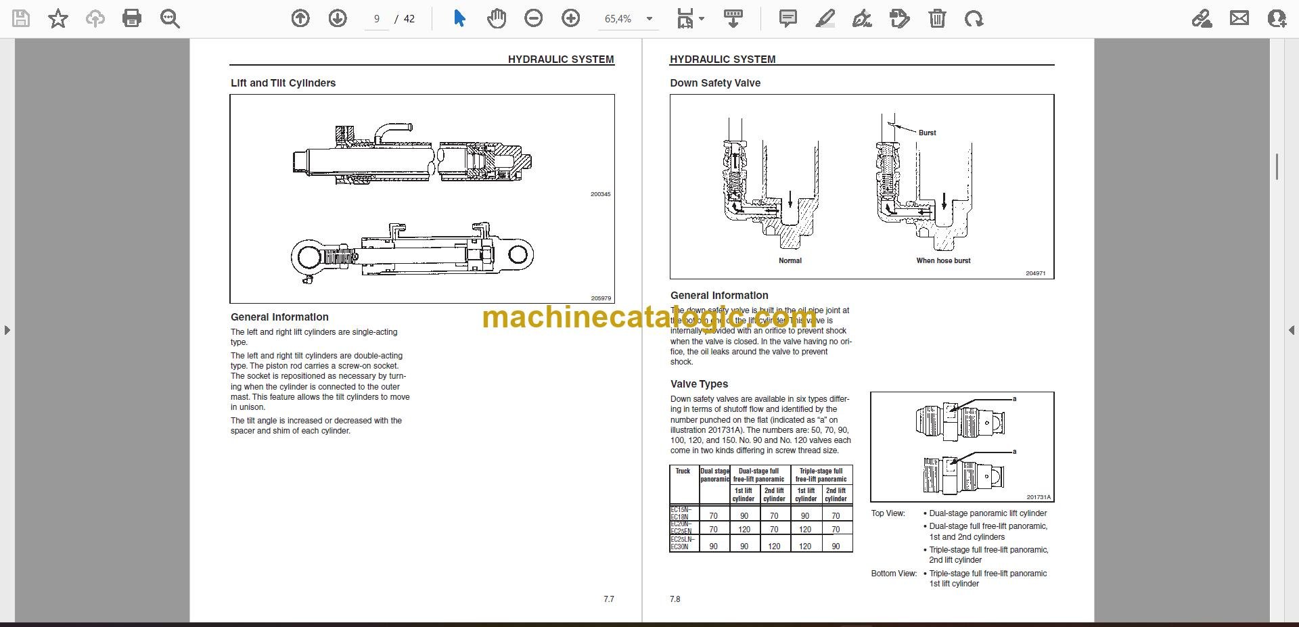Delete with the trash can icon
This screenshot has width=1299, height=627.
937,18
